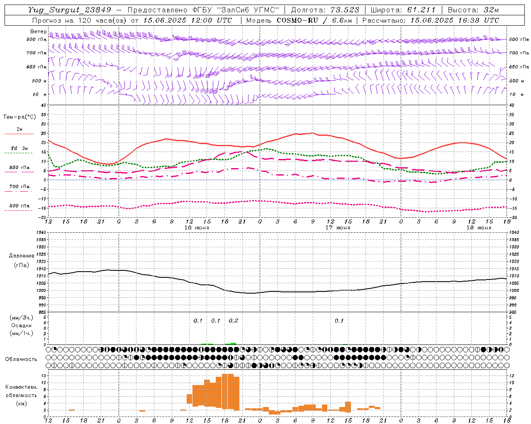The width and height of the screenshot is (531, 424).
Task: Click the "0.2" precipitation amount value
Action: [234, 320]
